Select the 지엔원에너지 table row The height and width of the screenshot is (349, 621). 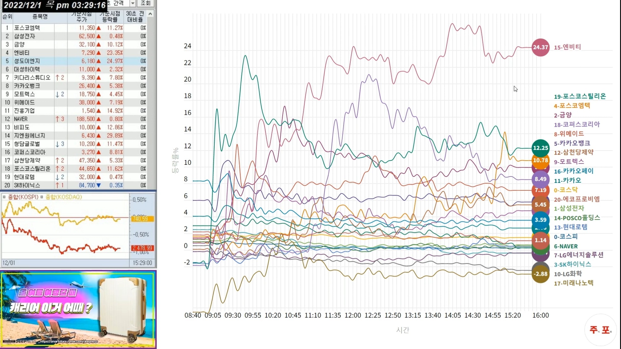tap(74, 136)
